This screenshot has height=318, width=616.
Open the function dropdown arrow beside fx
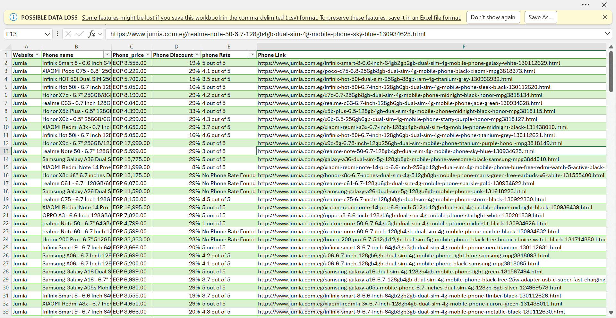(100, 34)
